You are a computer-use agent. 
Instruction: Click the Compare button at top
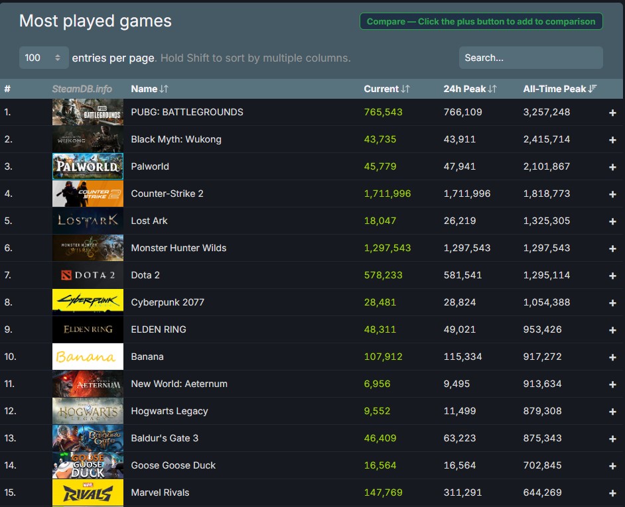(481, 21)
